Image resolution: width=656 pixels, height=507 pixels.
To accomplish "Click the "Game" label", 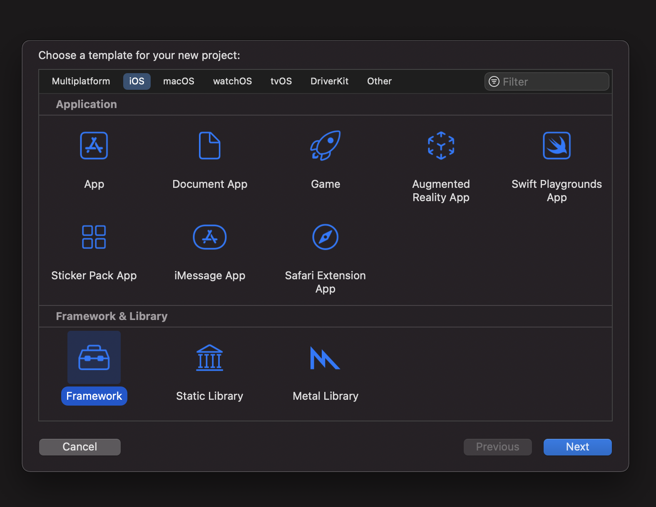I will click(x=326, y=184).
